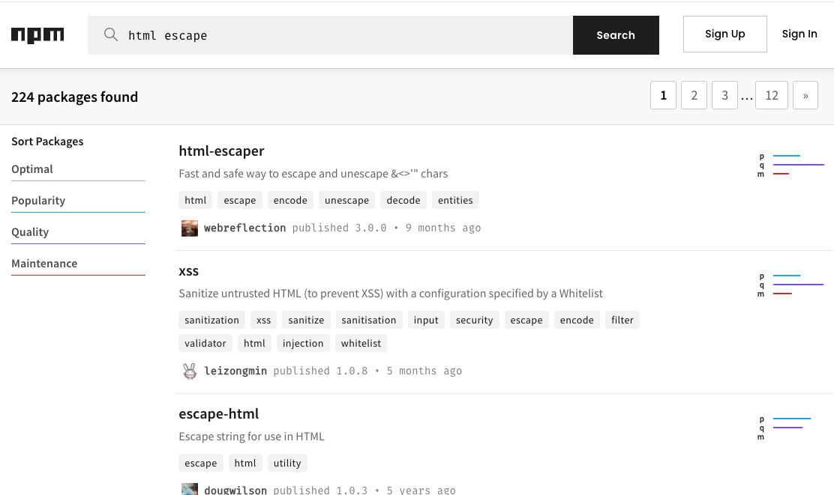The height and width of the screenshot is (495, 834).
Task: Click the xss package quality sparkline
Action: (x=797, y=285)
